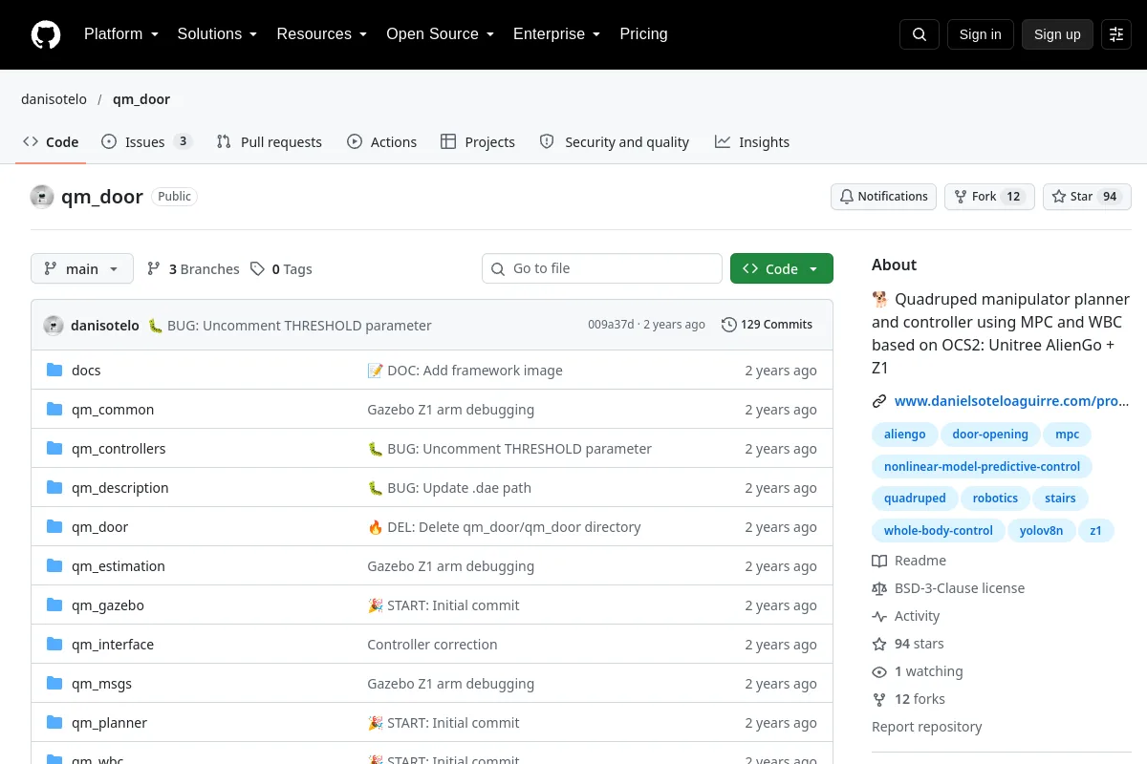Viewport: 1147px width, 764px height.
Task: Click the folder icon for qm_planner
Action: (54, 722)
